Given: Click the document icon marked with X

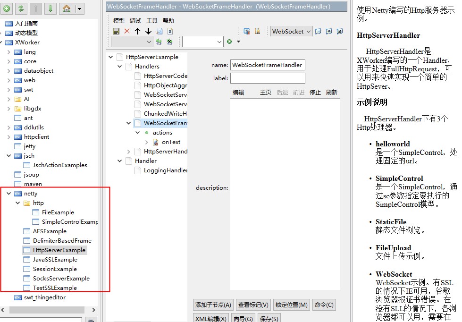Looking at the screenshot, I should (x=170, y=31).
